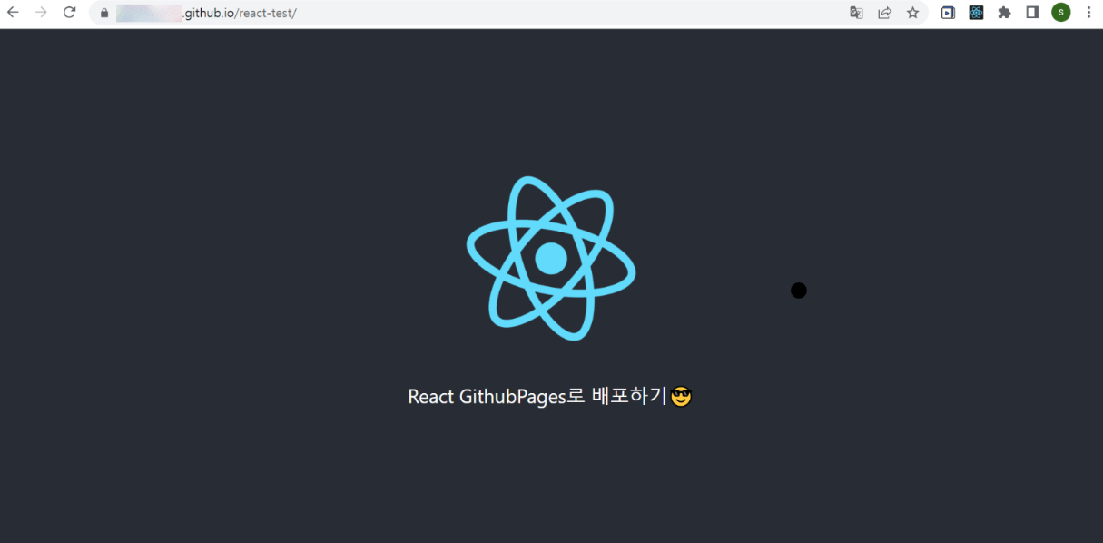The height and width of the screenshot is (543, 1103).
Task: Go forward to the next page
Action: click(x=41, y=13)
